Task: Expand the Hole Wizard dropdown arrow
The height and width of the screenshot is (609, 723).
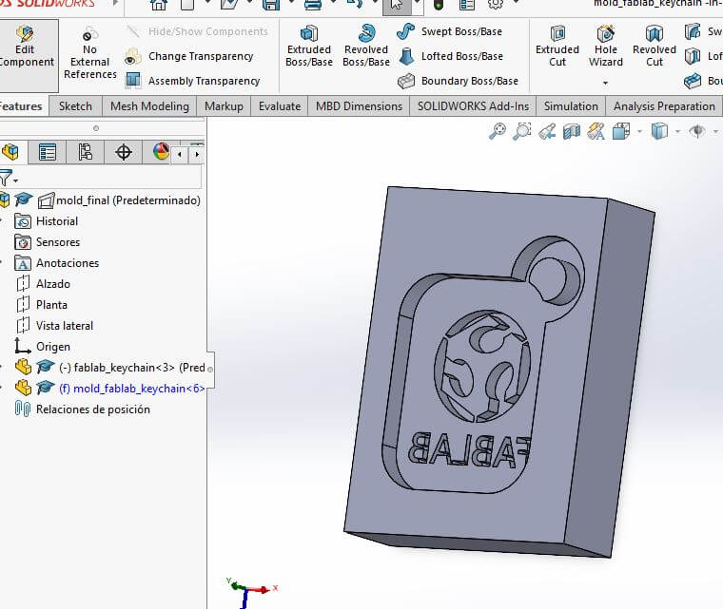Action: tap(605, 83)
